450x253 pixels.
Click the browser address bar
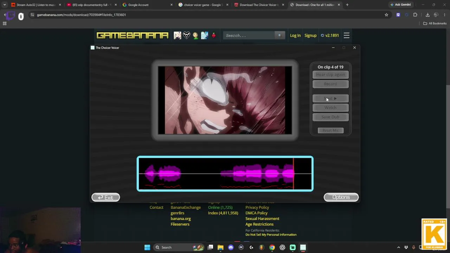pyautogui.click(x=207, y=15)
